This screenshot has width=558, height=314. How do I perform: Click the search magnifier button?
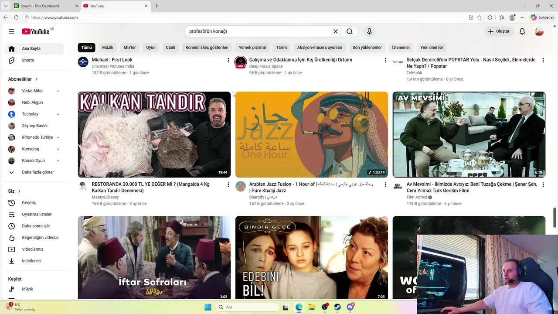click(350, 31)
